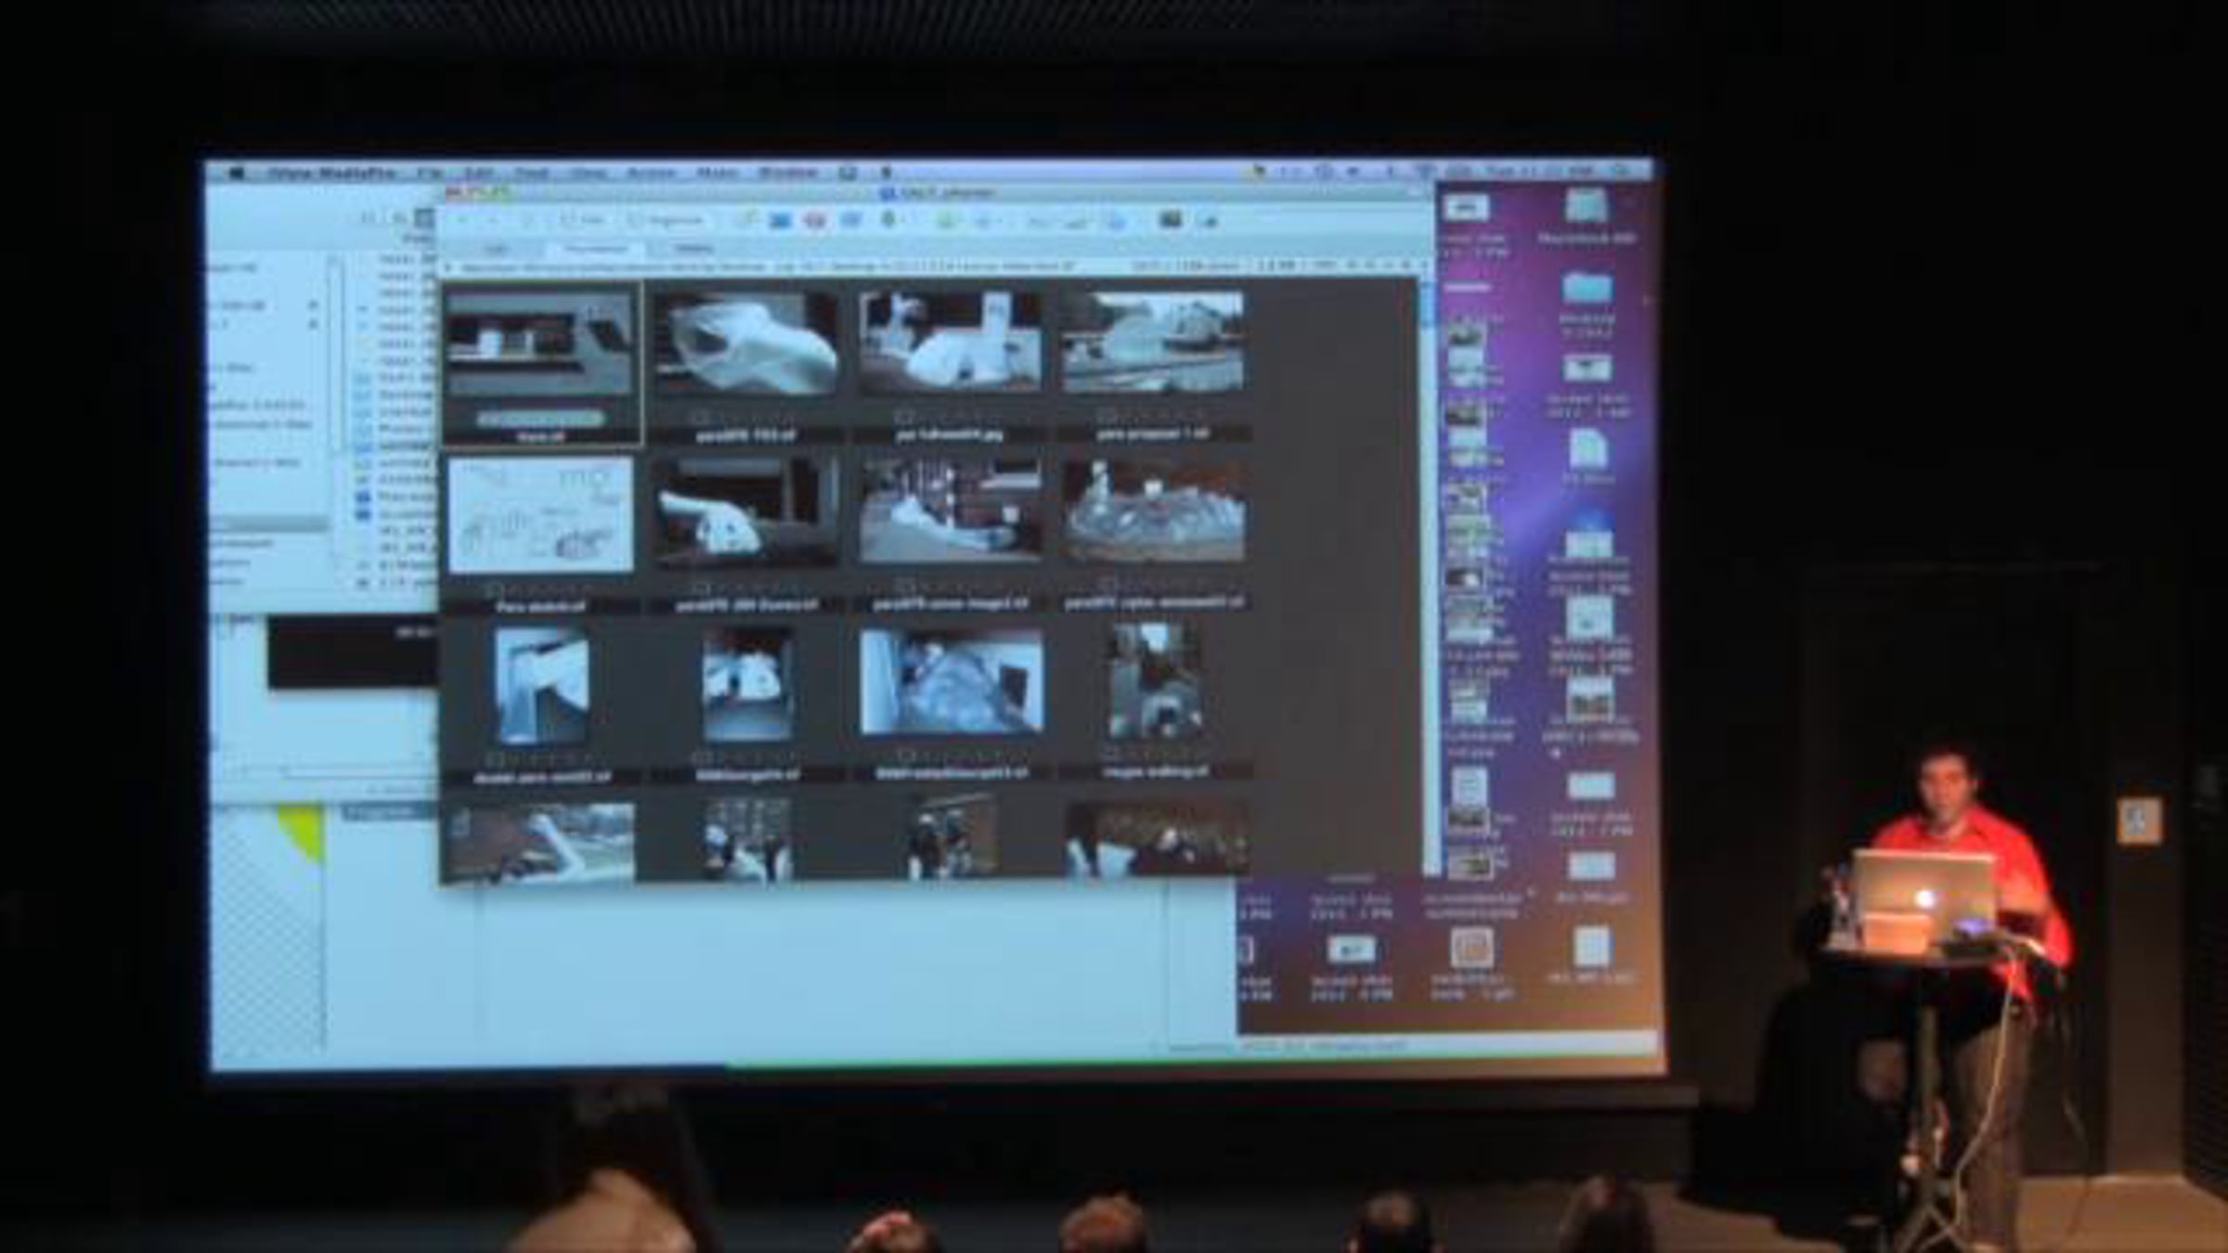Open the File menu in menu bar
This screenshot has width=2228, height=1253.
click(x=429, y=174)
